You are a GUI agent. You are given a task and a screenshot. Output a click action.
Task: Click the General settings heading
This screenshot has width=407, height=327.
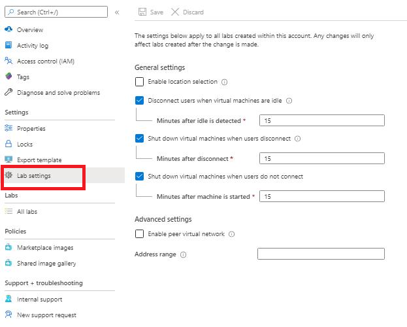(159, 67)
